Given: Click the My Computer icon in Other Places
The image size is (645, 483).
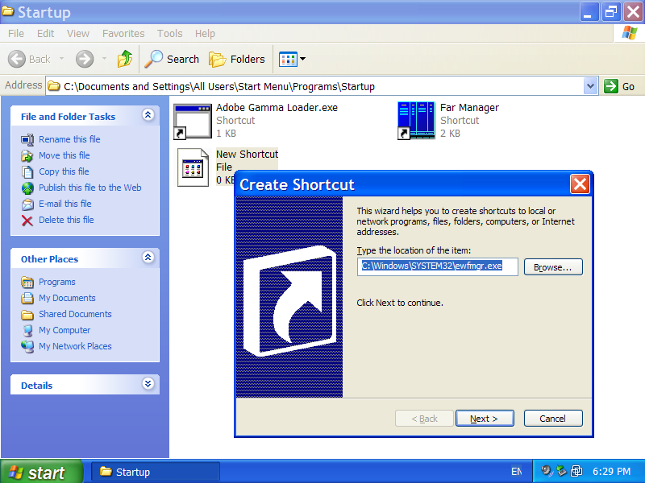Looking at the screenshot, I should tap(27, 331).
